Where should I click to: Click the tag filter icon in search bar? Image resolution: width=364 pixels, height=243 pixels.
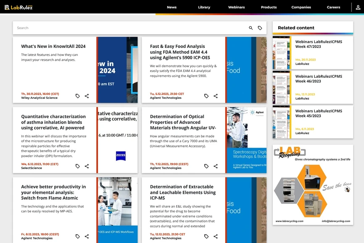(260, 28)
